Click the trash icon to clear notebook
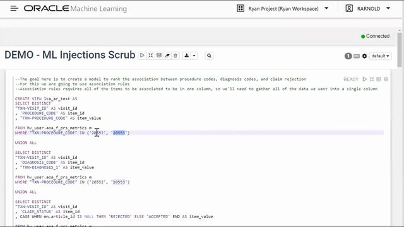Viewport: 404px width, 227px height. pyautogui.click(x=175, y=55)
